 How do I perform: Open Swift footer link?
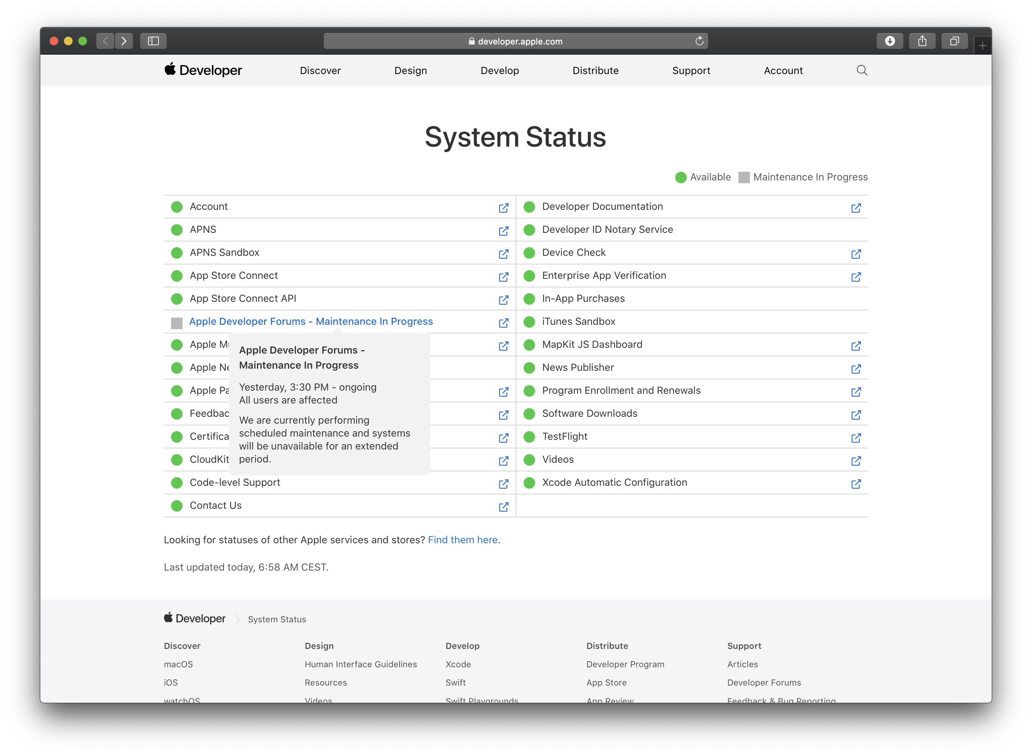pos(455,682)
